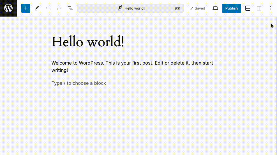Place cursor on the word 'writing!'
Image resolution: width=277 pixels, height=155 pixels.
click(59, 70)
